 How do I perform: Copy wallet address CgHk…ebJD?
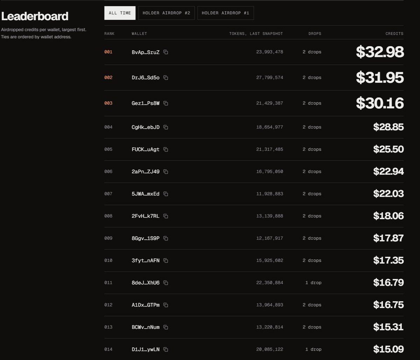tap(166, 127)
